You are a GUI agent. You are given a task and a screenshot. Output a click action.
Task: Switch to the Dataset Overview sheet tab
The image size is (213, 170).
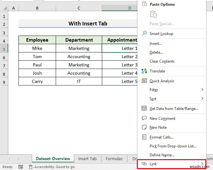pos(53,159)
